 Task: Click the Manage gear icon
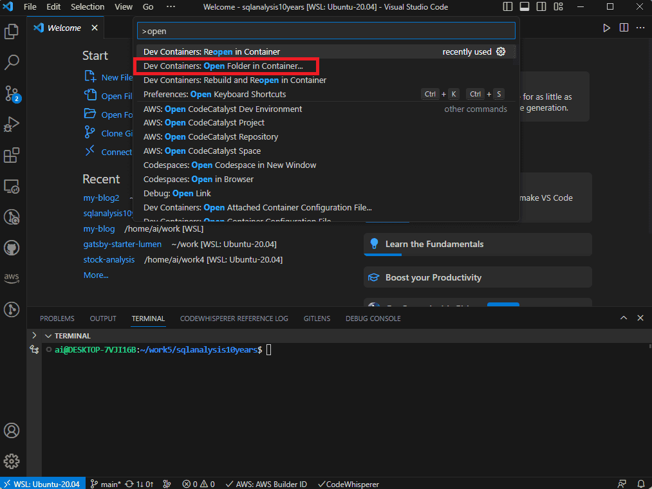click(12, 461)
